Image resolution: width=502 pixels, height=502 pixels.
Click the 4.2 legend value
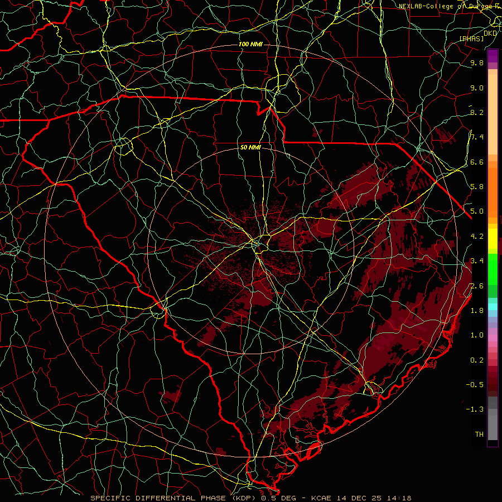[x=477, y=236]
